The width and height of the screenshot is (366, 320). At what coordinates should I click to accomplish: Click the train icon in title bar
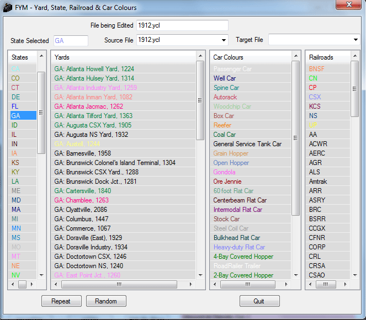point(8,8)
